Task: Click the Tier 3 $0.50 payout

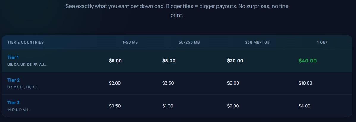Action: click(115, 106)
